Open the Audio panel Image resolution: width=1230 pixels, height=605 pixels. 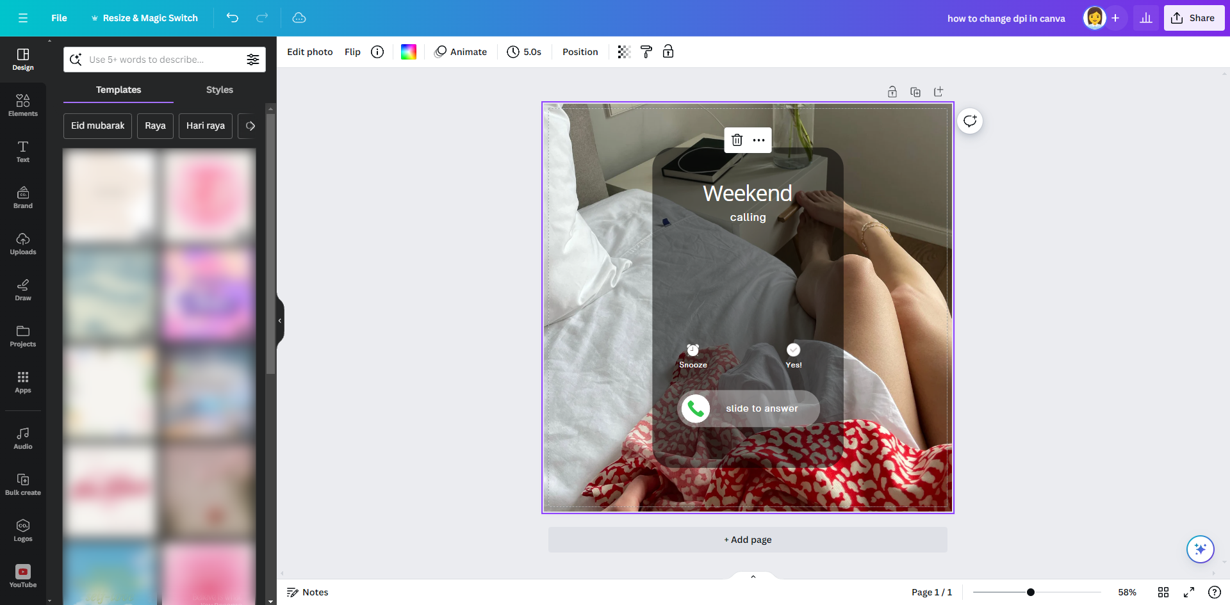tap(23, 438)
